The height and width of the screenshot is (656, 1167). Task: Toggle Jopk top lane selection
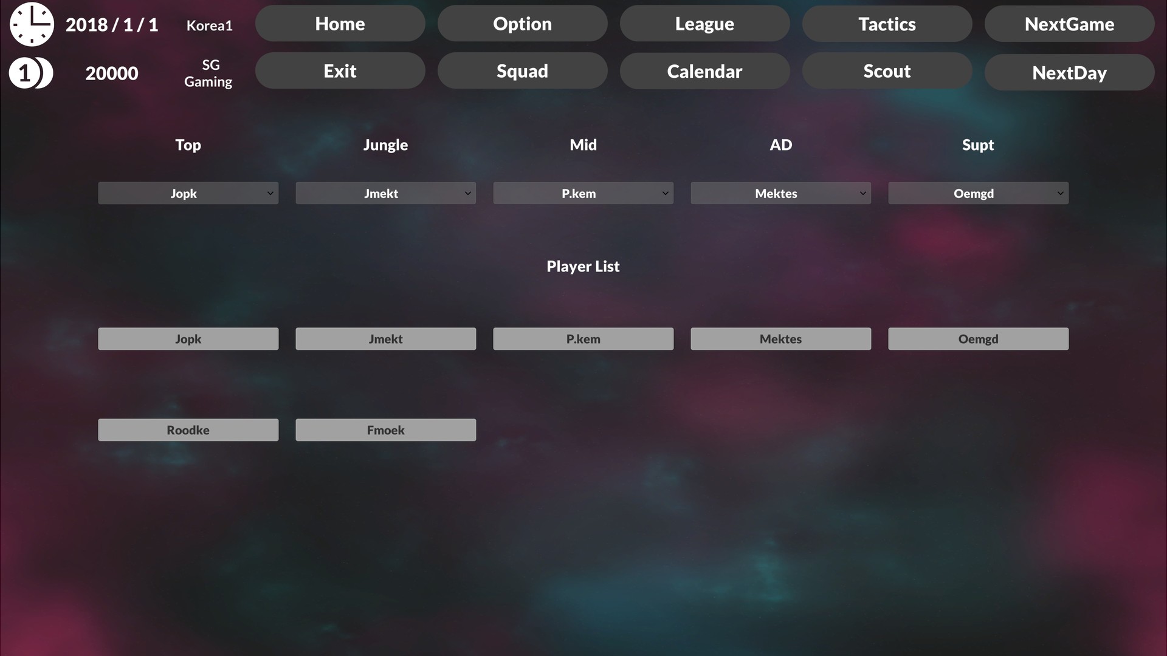tap(188, 193)
